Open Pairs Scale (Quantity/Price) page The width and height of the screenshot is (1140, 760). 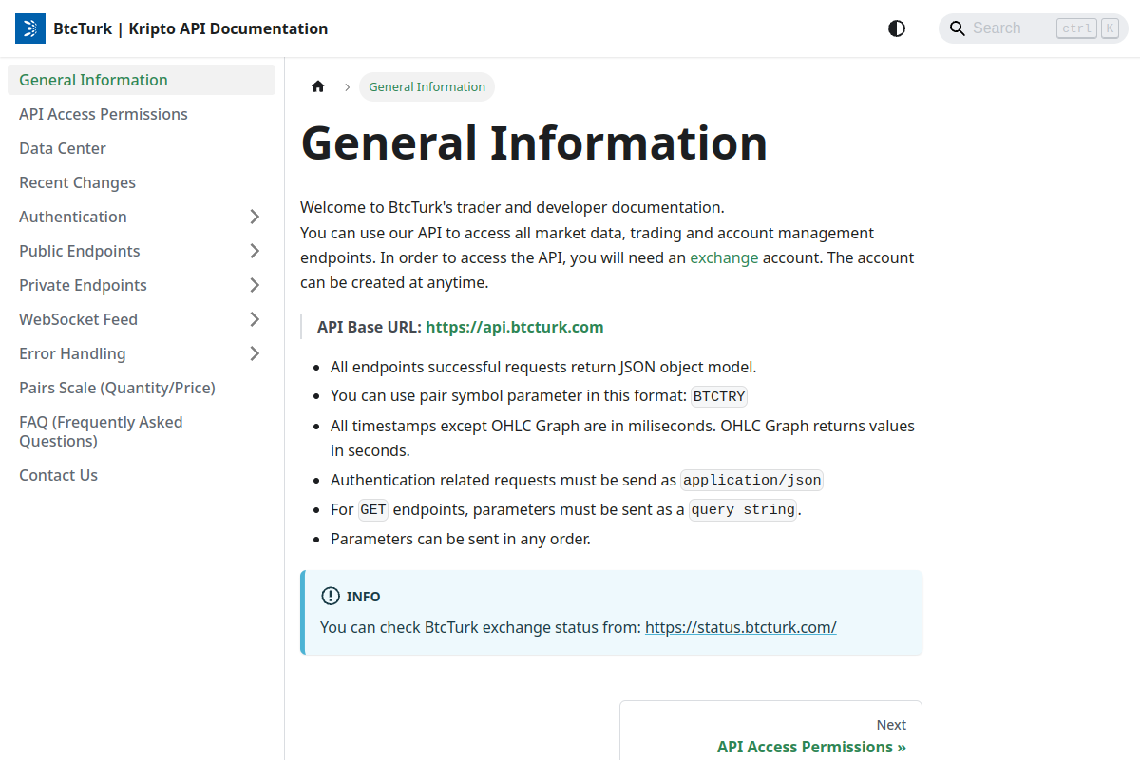coord(142,388)
